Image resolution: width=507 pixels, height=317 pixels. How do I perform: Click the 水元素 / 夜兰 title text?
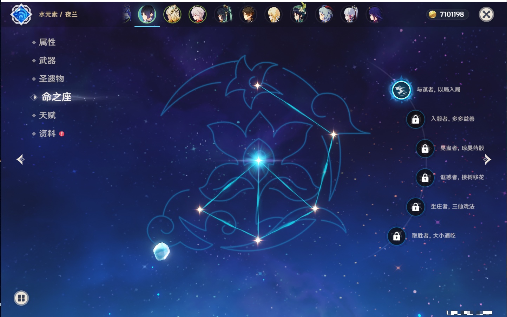(58, 14)
